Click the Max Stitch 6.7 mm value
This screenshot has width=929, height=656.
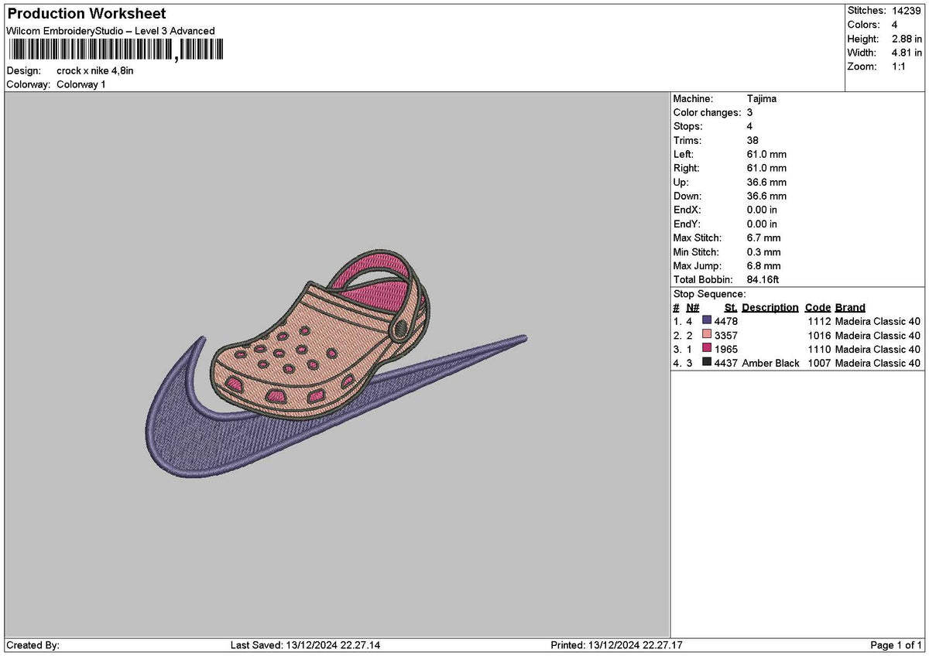point(762,237)
